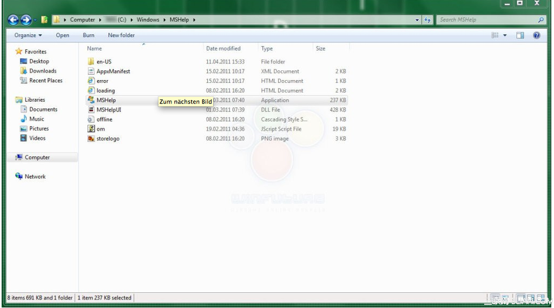554x308 pixels.
Task: Click the JScript Script File type cell
Action: tap(281, 129)
